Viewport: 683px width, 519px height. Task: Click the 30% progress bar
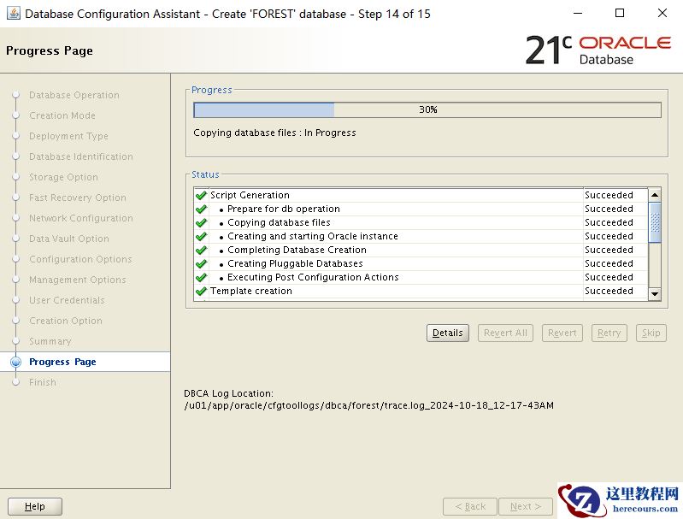[x=427, y=109]
